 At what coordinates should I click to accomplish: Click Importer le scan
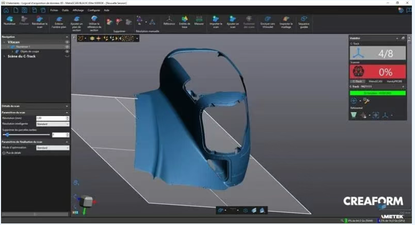coord(216,22)
